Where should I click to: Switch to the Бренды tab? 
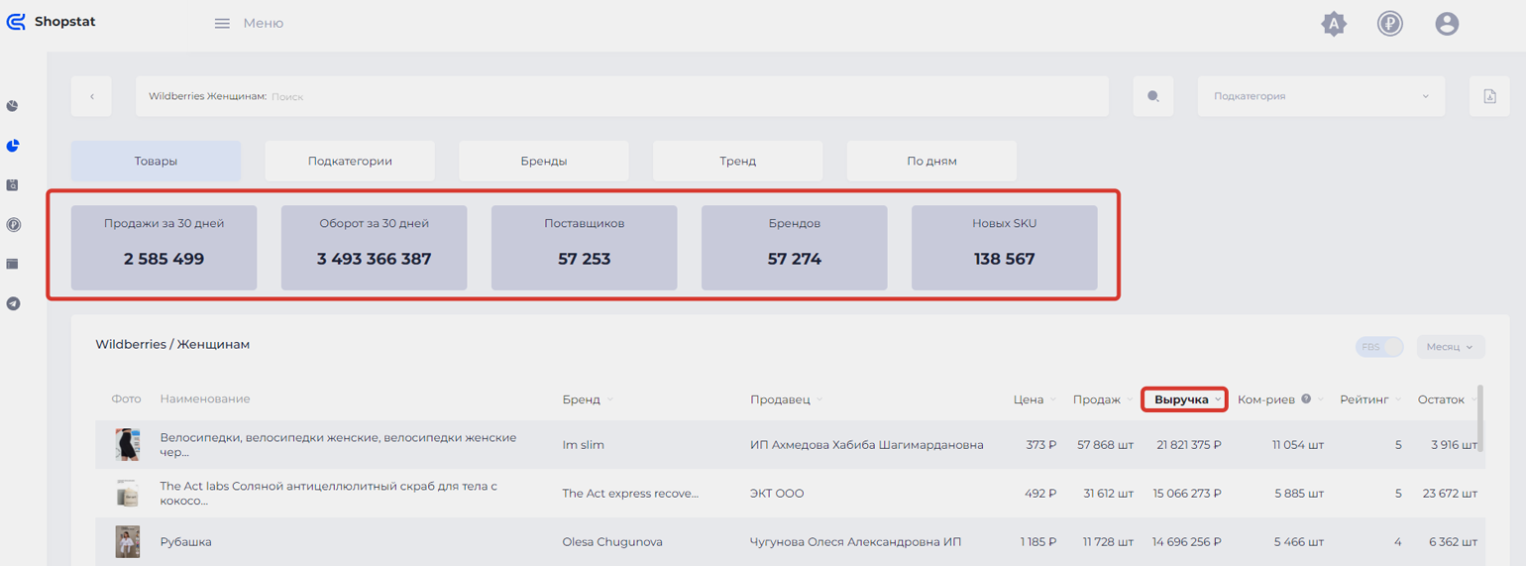tap(544, 161)
